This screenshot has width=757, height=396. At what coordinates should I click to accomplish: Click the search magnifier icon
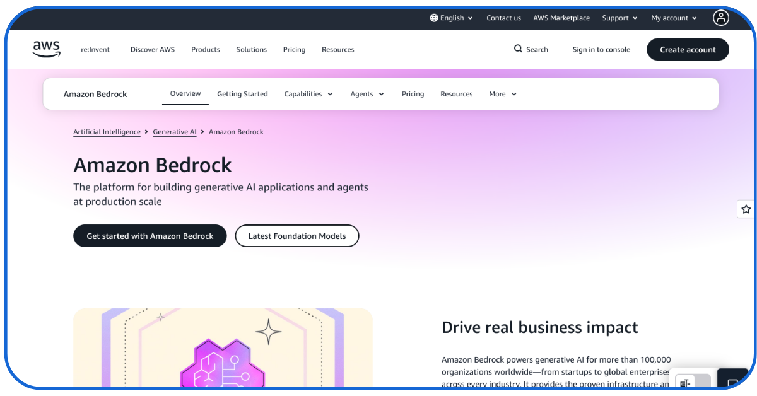pyautogui.click(x=518, y=49)
